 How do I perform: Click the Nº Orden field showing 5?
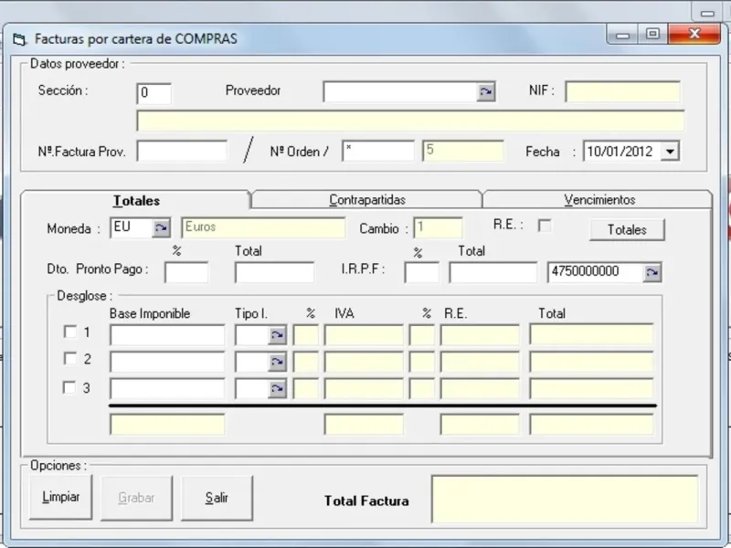pos(462,152)
